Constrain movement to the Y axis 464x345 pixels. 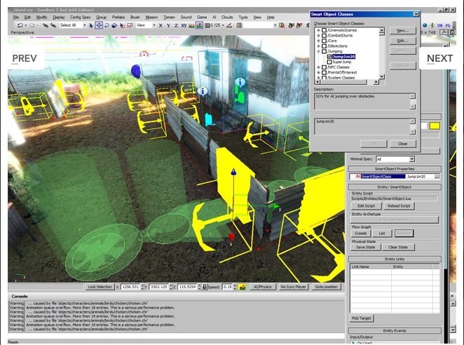click(x=168, y=25)
